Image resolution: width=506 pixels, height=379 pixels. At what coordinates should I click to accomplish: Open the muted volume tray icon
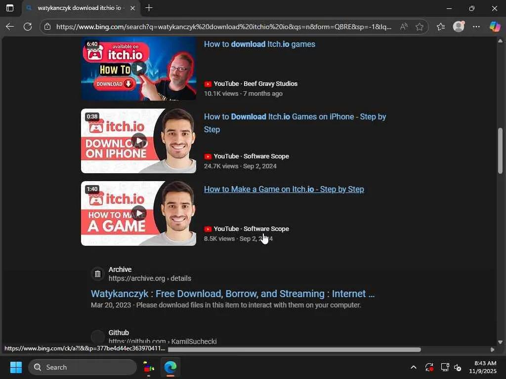tap(458, 367)
